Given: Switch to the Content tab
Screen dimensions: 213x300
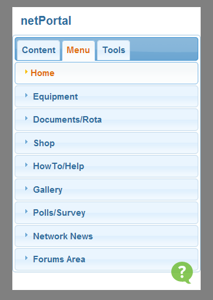Looking at the screenshot, I should point(39,50).
